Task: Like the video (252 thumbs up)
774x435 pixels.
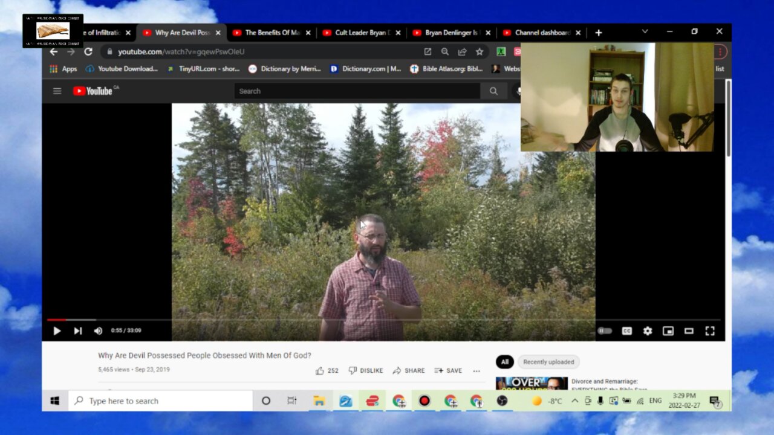Action: tap(327, 370)
